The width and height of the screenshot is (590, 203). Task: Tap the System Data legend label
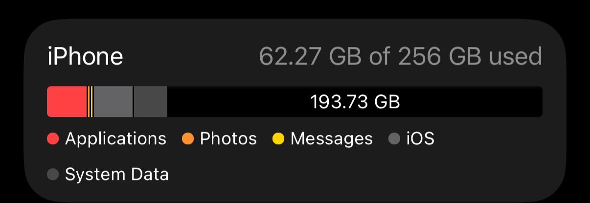coord(117,175)
